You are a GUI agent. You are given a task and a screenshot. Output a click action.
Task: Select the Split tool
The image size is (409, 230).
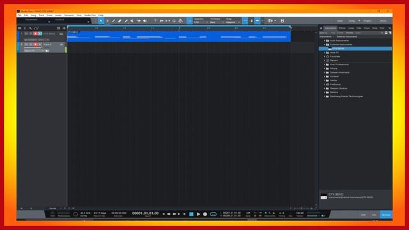point(114,21)
